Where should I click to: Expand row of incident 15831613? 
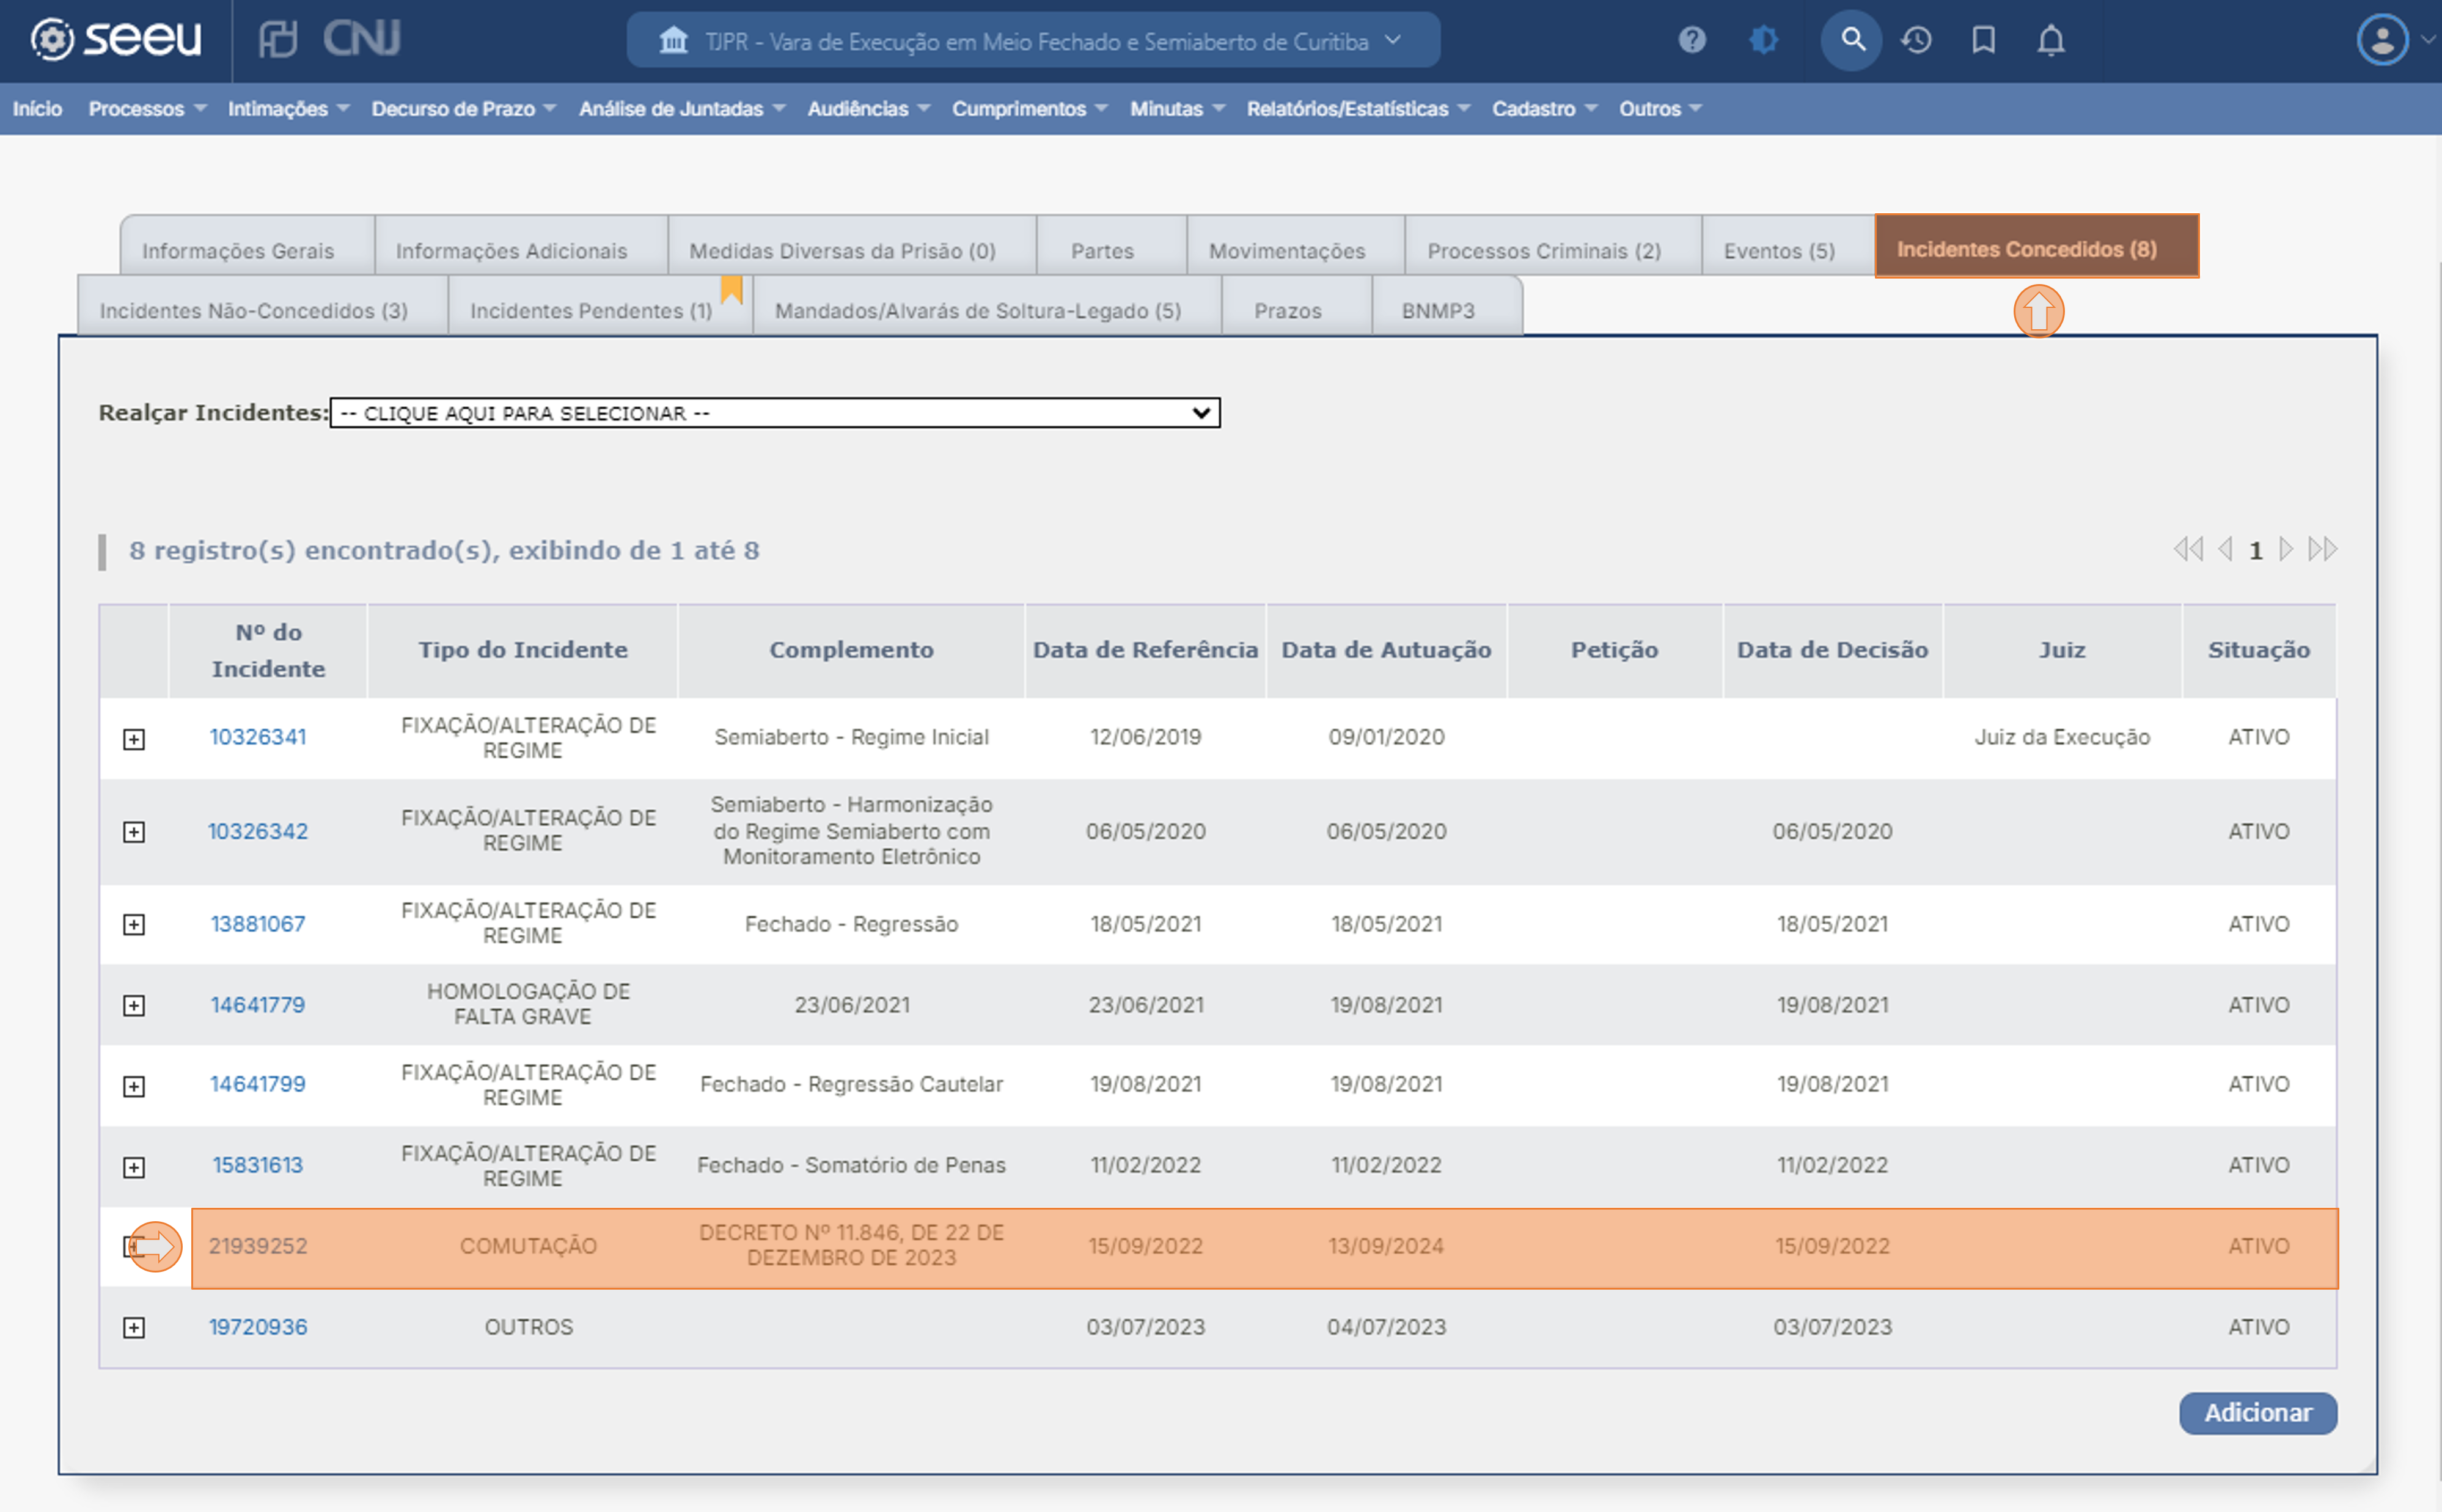point(134,1167)
